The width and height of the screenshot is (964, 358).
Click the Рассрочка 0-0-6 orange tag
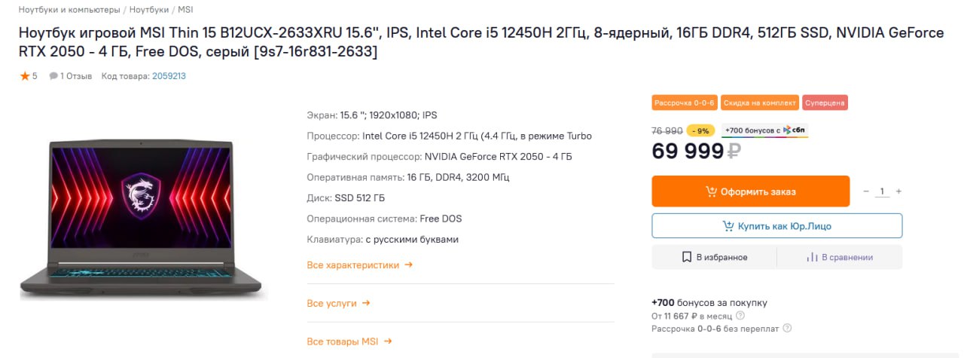(685, 103)
